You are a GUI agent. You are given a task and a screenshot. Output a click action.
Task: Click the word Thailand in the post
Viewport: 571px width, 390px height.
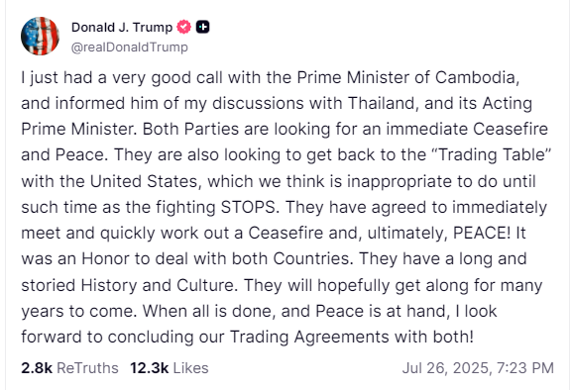point(381,103)
